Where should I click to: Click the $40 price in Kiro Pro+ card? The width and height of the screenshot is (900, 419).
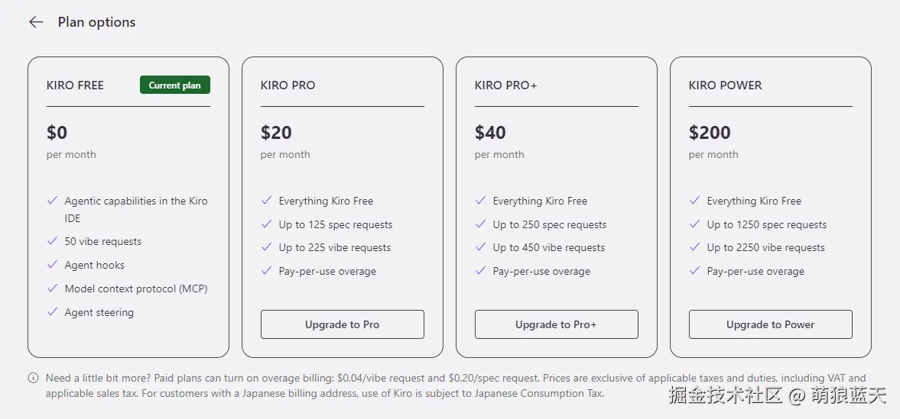490,132
